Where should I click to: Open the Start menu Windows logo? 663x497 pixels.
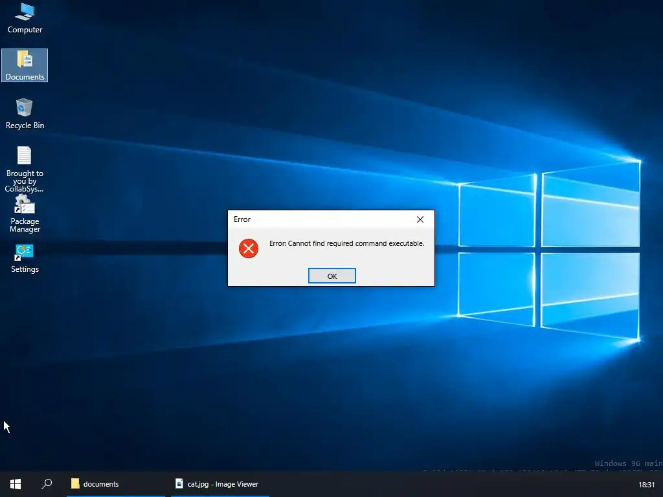[x=16, y=484]
